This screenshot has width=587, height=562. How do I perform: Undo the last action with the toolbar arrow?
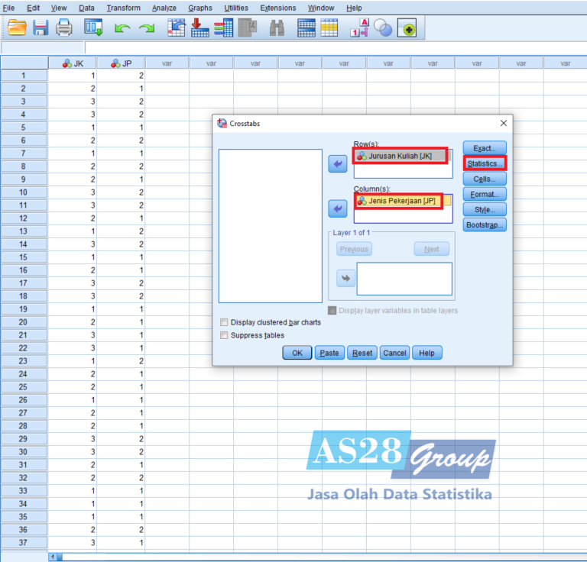(x=122, y=28)
